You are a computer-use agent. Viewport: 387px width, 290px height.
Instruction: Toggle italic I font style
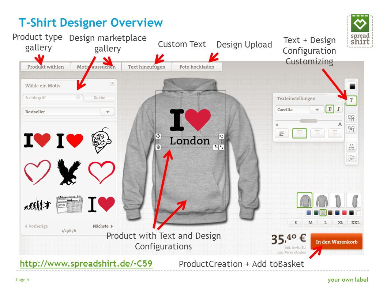click(x=339, y=109)
